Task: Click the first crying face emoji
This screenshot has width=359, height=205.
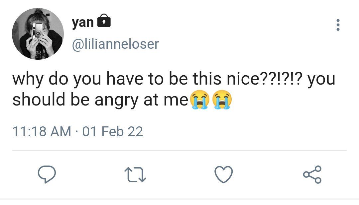Action: (200, 100)
